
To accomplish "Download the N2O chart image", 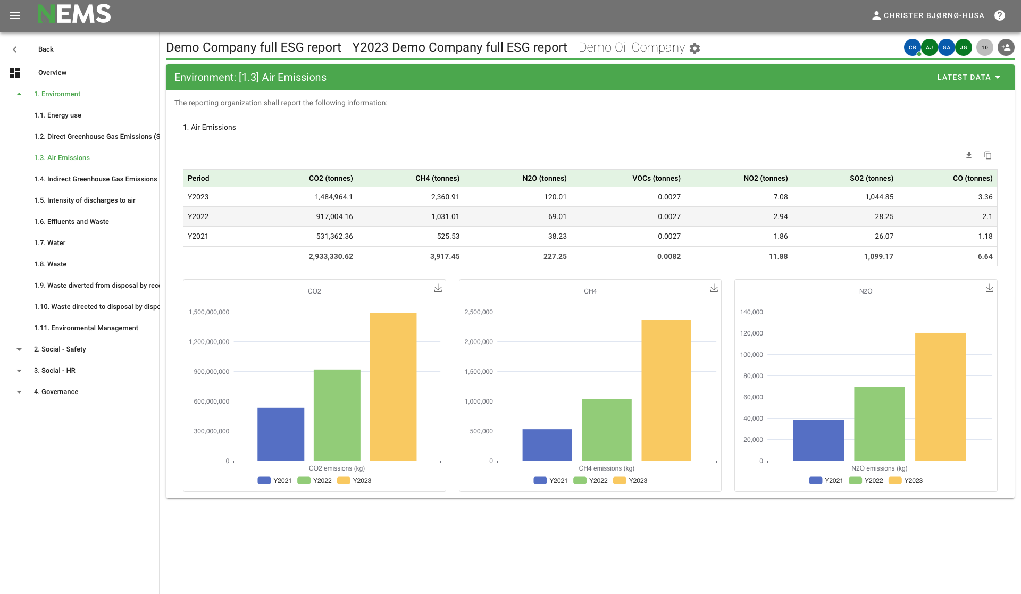I will (x=990, y=288).
